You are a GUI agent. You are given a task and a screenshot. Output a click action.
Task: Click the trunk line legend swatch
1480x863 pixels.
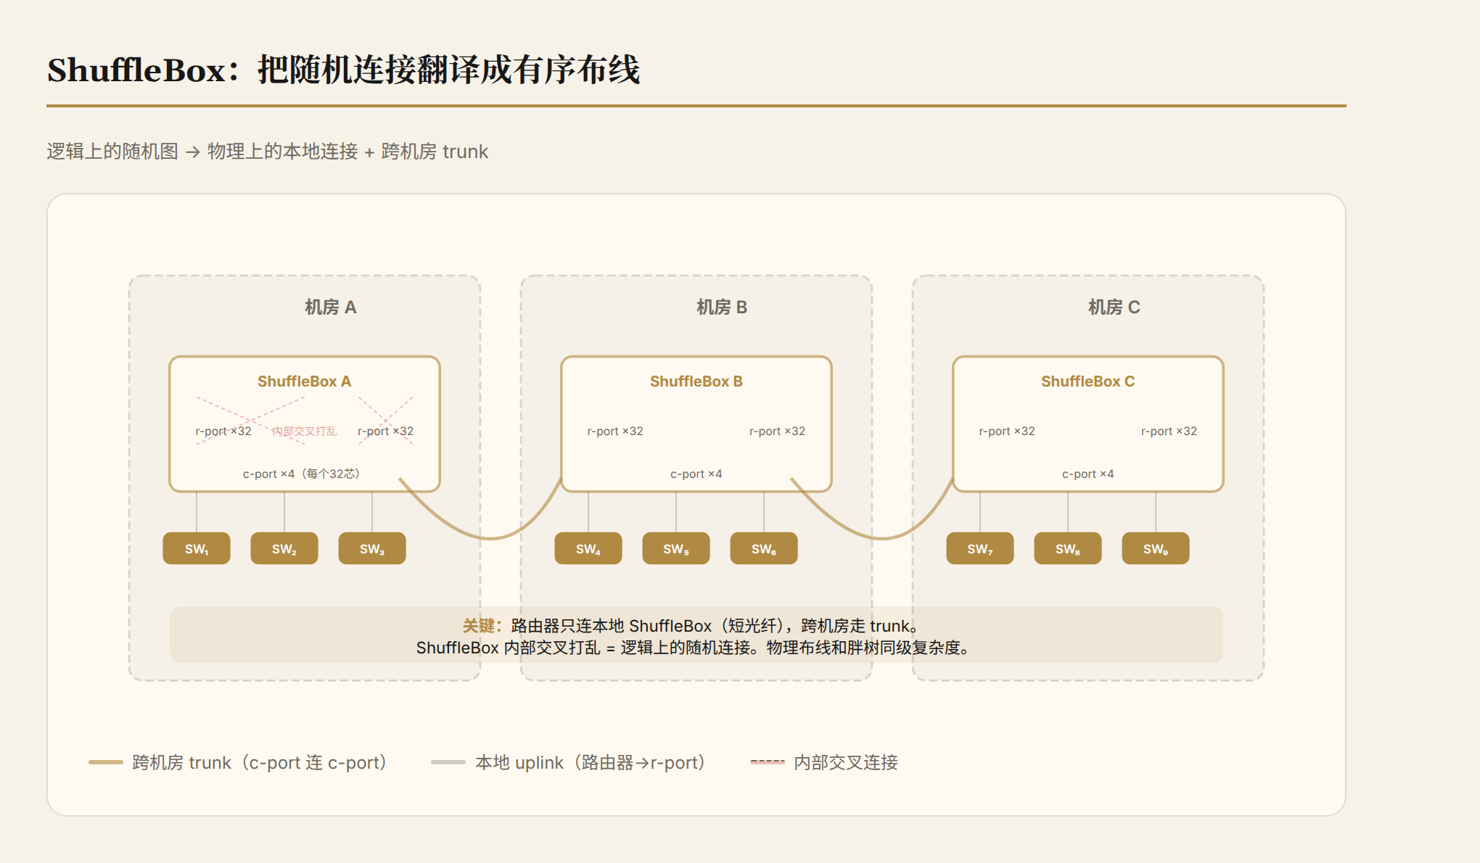click(106, 762)
